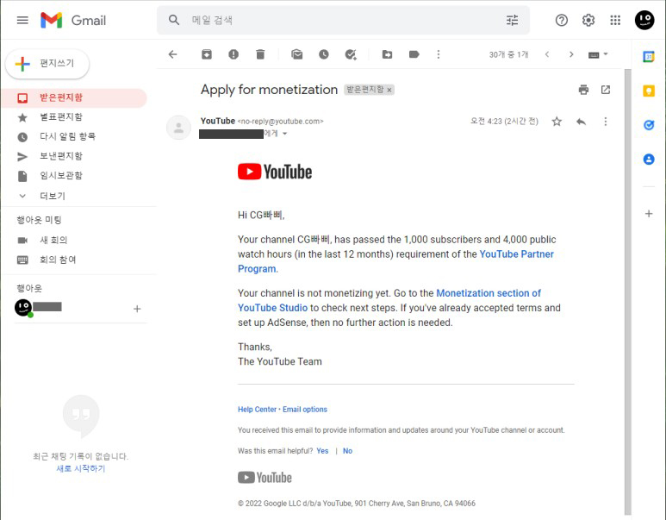Open the account profile avatar

click(x=644, y=20)
